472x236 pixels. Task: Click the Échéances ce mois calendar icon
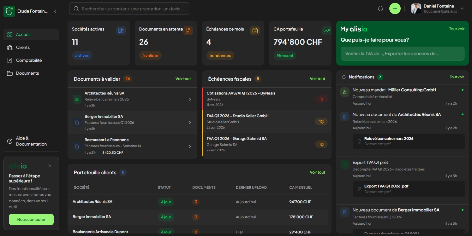pyautogui.click(x=255, y=31)
